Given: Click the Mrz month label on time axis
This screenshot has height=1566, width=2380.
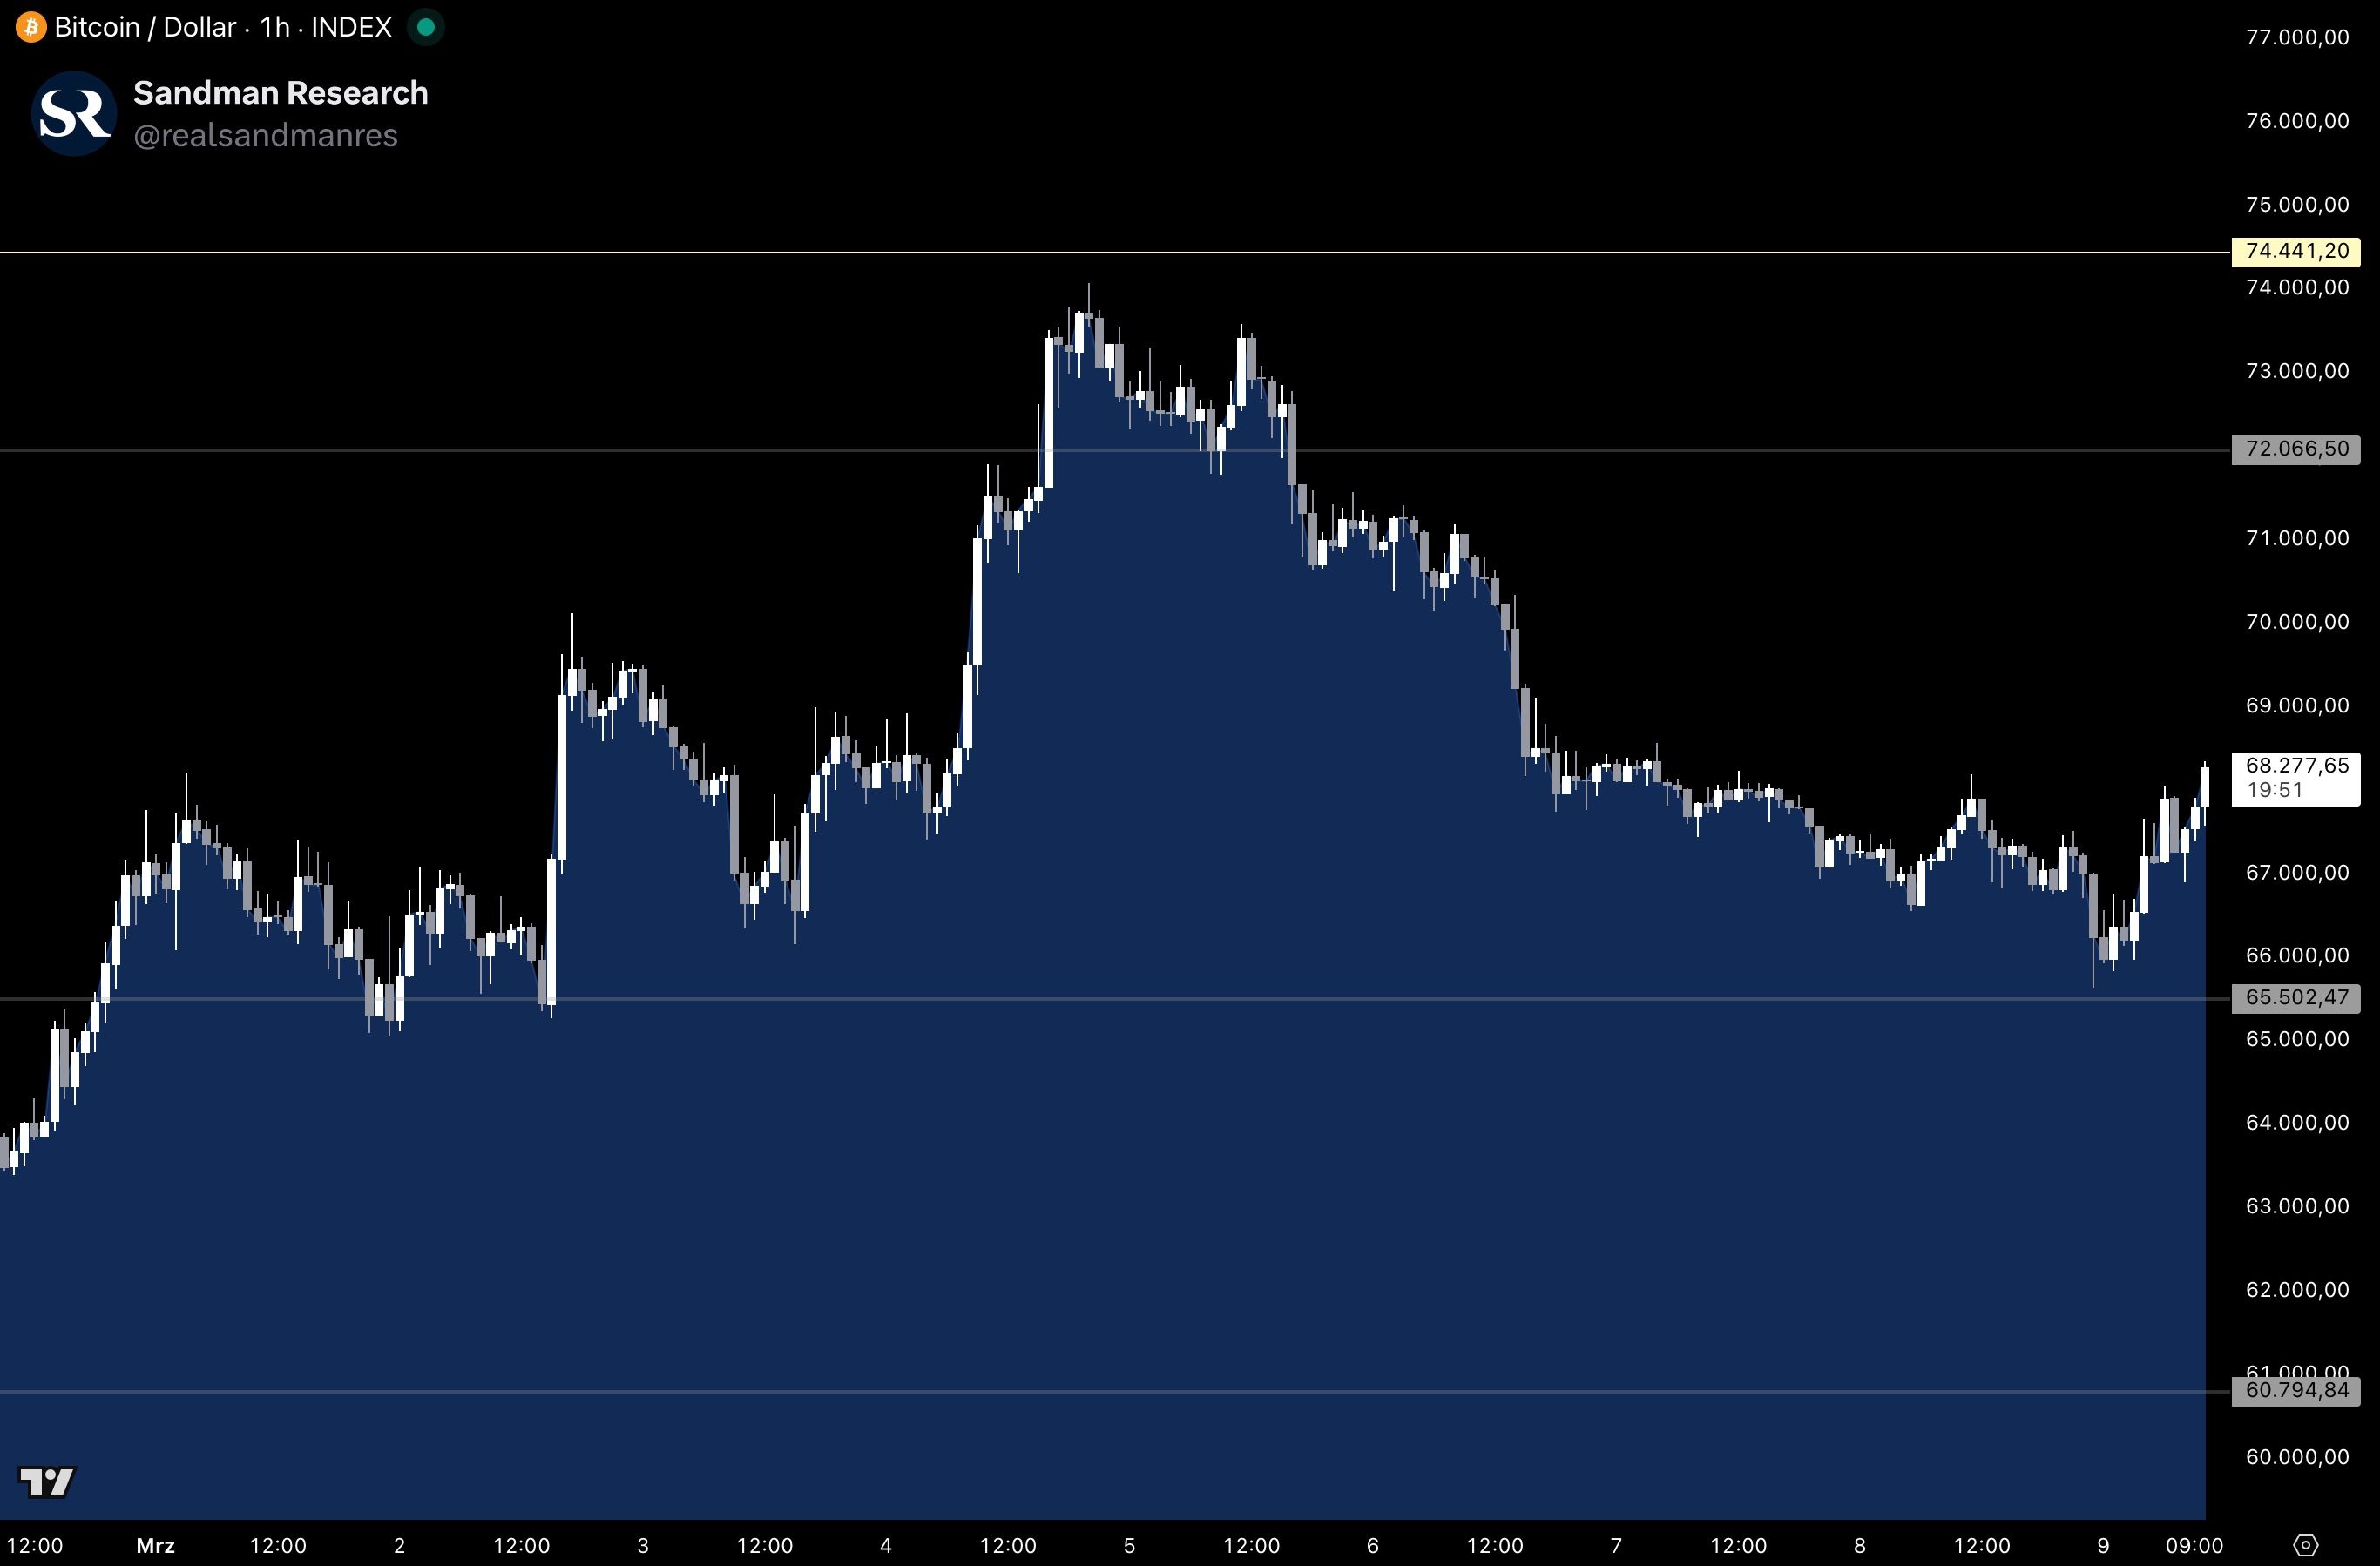Looking at the screenshot, I should [x=155, y=1545].
